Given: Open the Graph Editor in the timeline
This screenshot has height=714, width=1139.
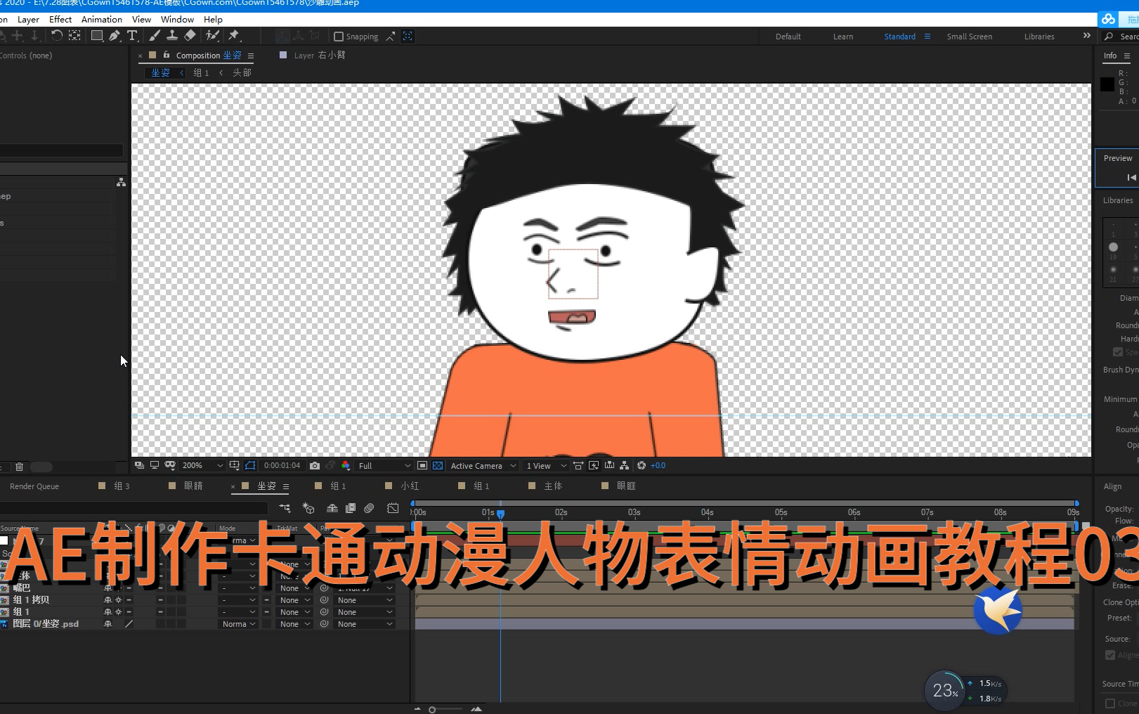Looking at the screenshot, I should (x=393, y=507).
